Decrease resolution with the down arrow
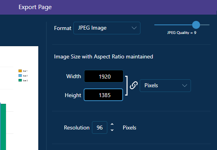217x150 pixels. click(112, 130)
